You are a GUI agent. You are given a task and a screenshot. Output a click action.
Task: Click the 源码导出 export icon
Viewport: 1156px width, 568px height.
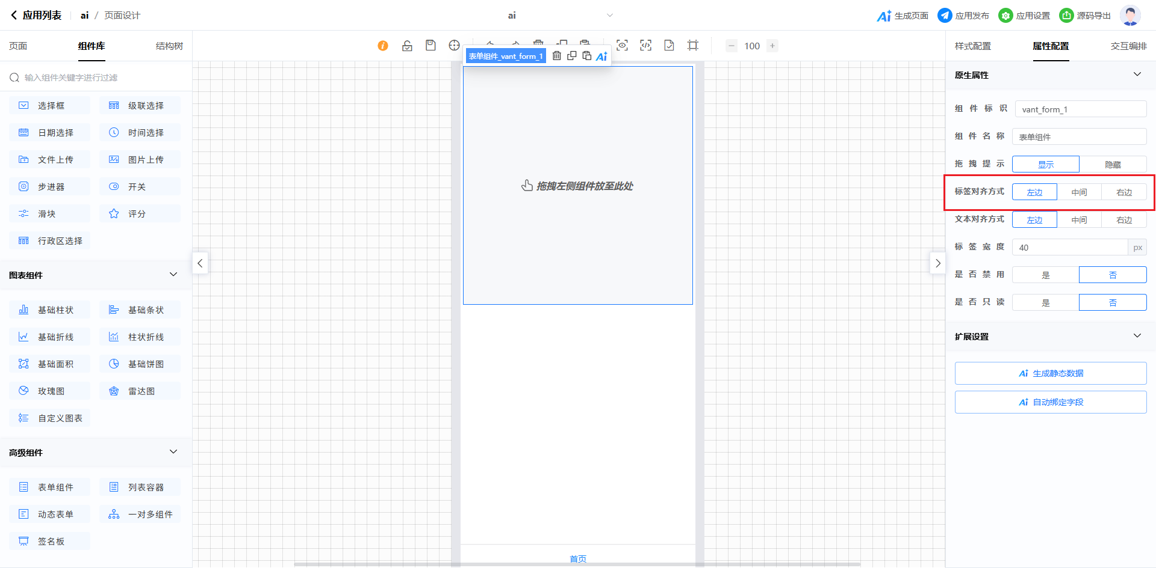coord(1066,16)
